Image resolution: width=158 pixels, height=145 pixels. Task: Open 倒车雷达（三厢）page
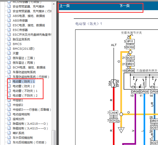[24, 58]
